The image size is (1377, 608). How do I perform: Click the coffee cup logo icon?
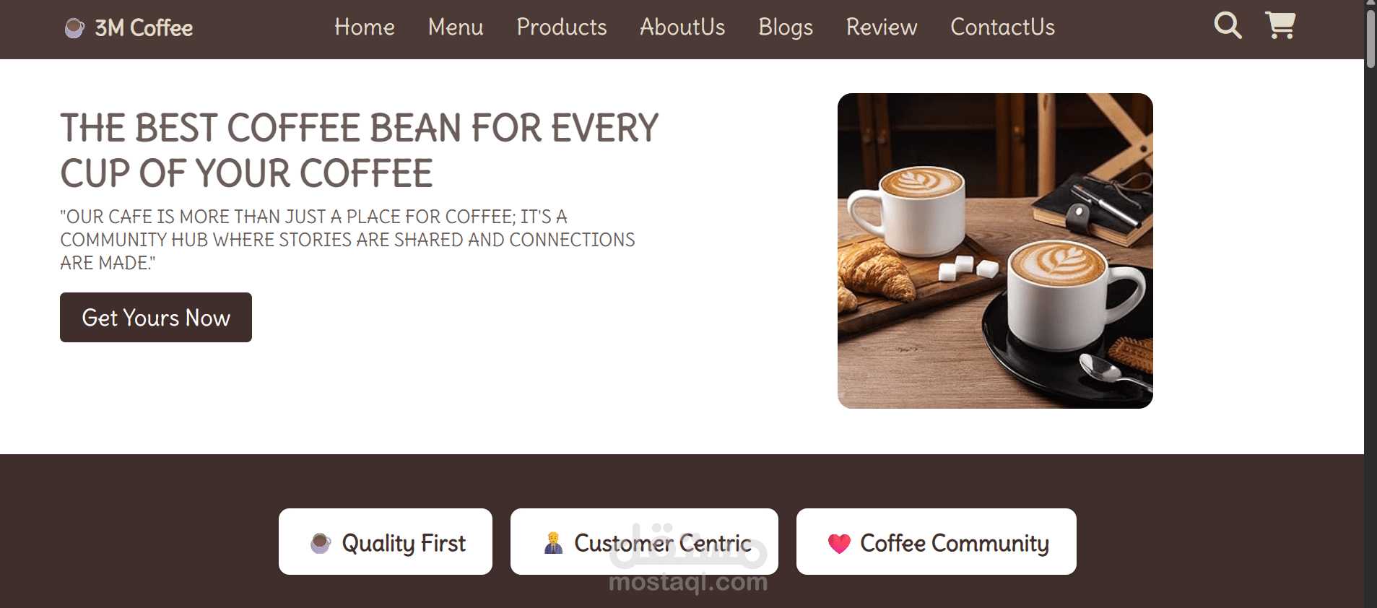coord(74,28)
